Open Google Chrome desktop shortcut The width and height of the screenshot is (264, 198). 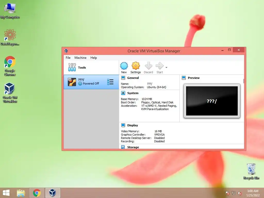click(10, 66)
